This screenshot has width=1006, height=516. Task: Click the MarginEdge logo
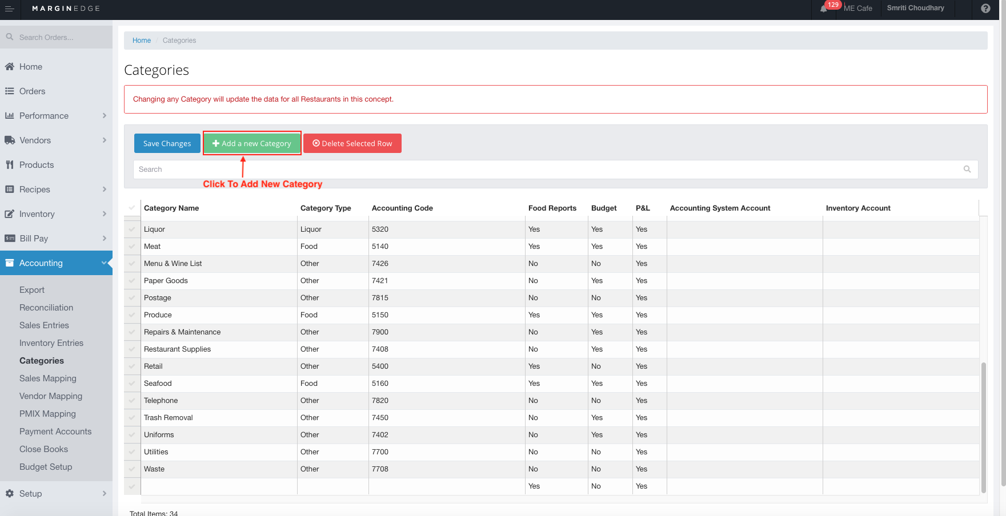click(66, 9)
